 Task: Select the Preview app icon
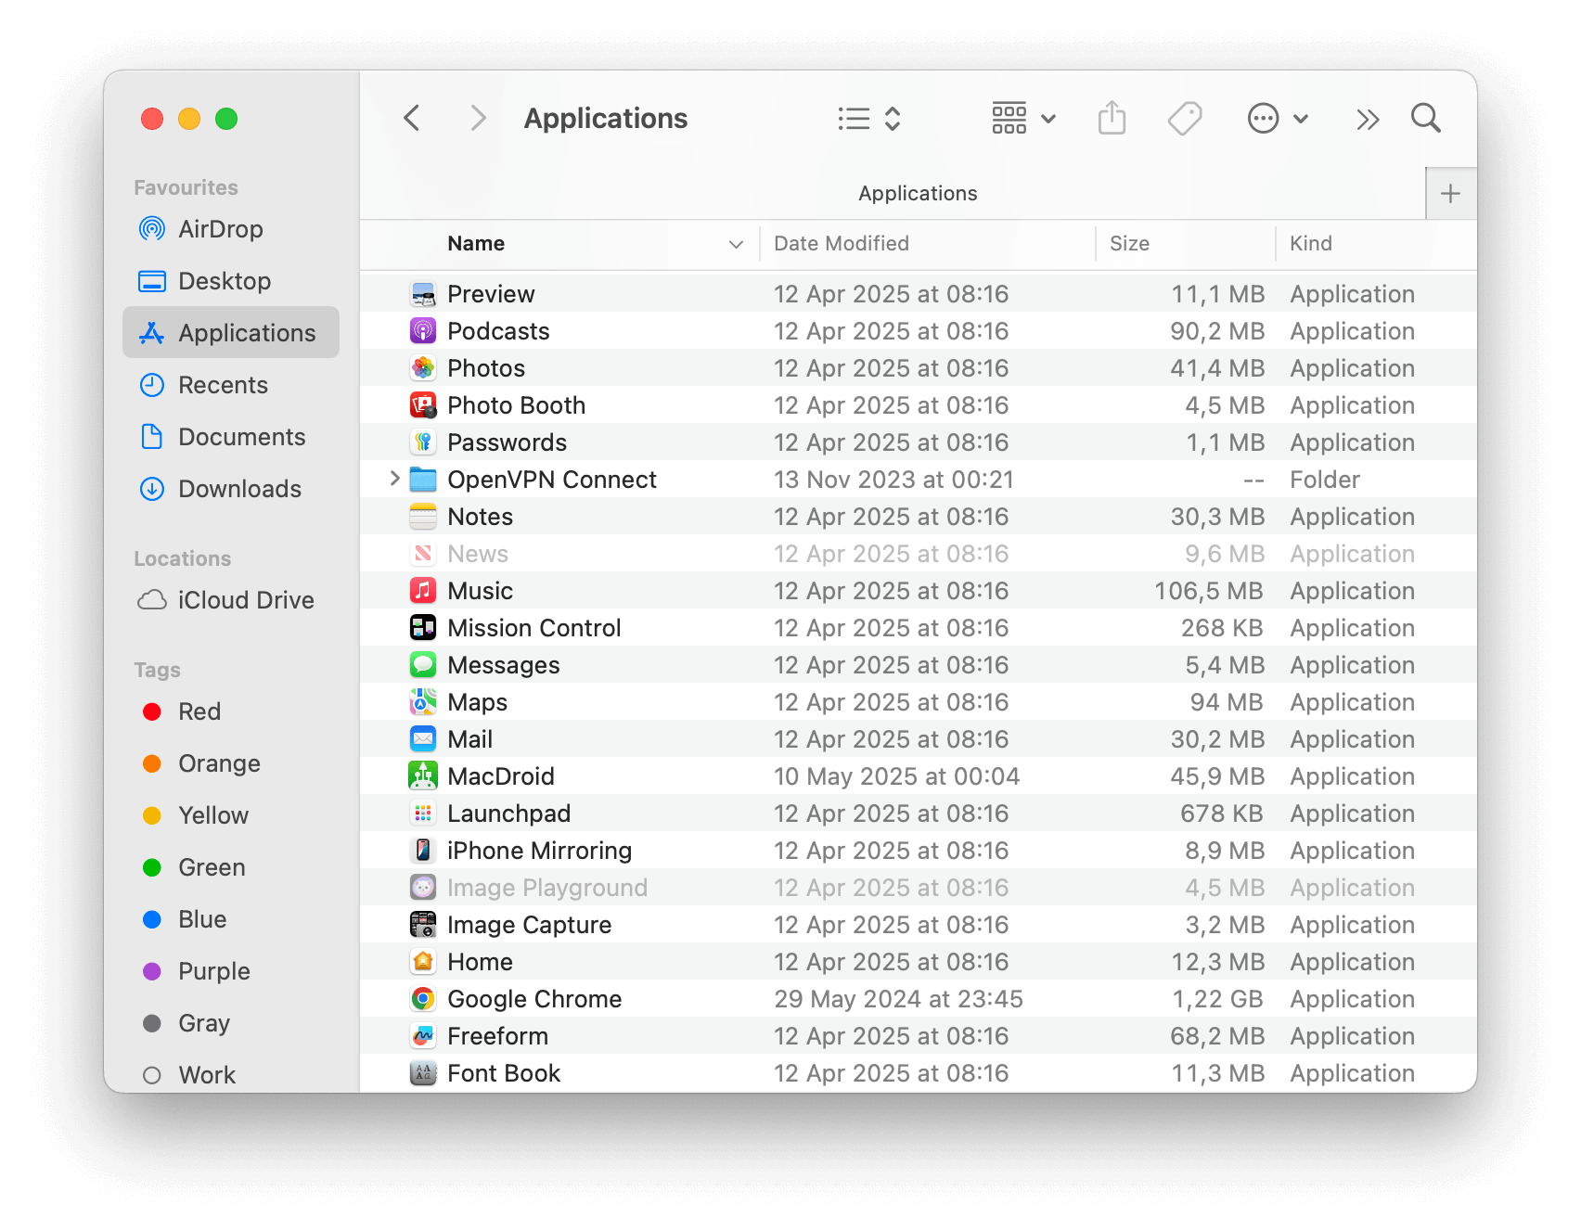coord(423,293)
